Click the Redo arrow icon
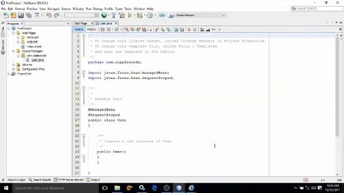This screenshot has width=344, height=193. (x=56, y=16)
